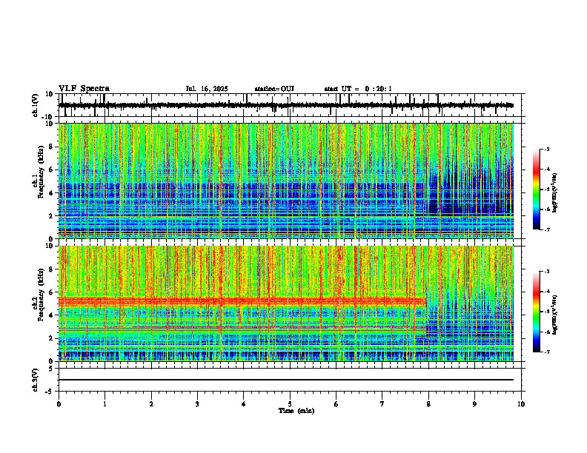Click the flat ch.3 voltage line
Image resolution: width=587 pixels, height=453 pixels.
tap(286, 380)
